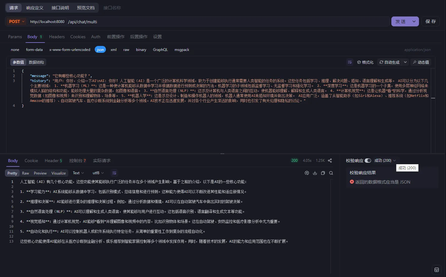446x277 pixels.
Task: Open the 成功 (200) response dropdown
Action: (x=385, y=161)
